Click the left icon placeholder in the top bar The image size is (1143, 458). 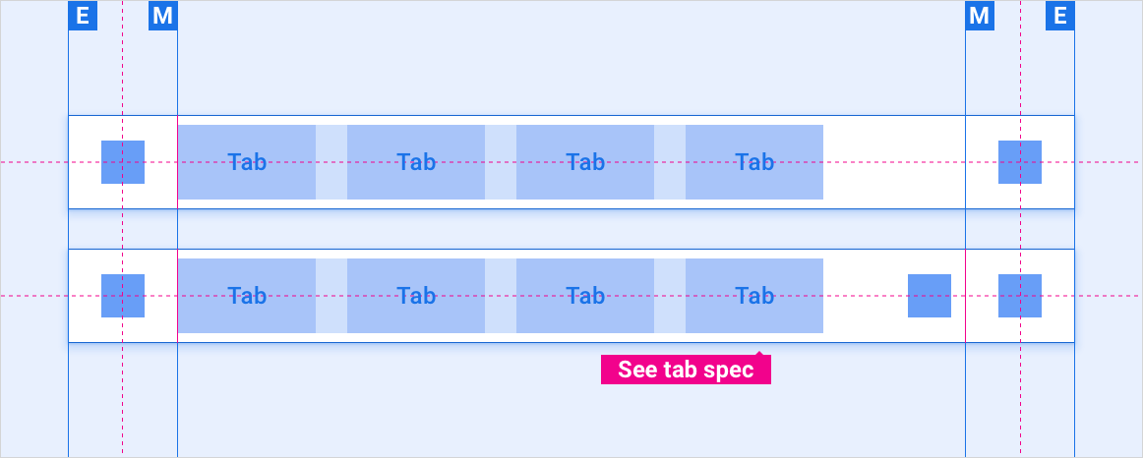point(123,162)
